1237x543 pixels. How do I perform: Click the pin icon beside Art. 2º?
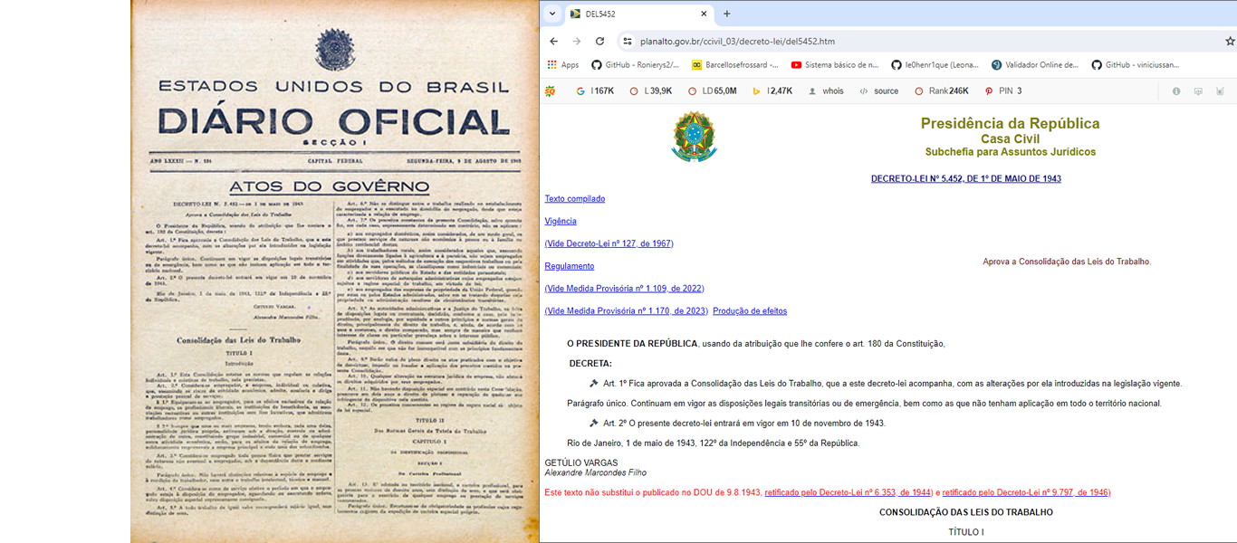pos(594,424)
